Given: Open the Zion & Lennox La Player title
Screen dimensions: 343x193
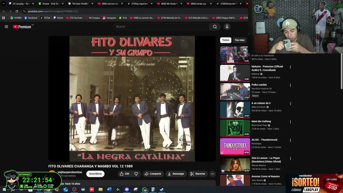Looking at the screenshot, I should click(x=266, y=160).
